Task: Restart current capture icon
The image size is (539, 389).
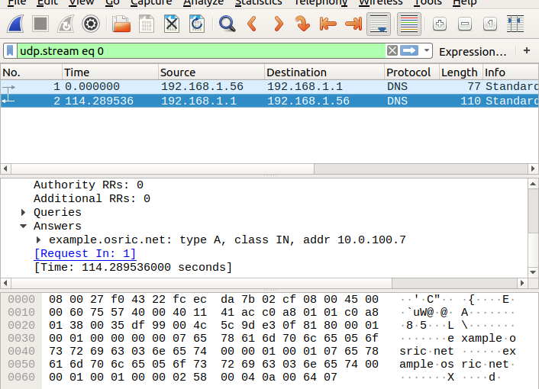Action: [x=66, y=24]
